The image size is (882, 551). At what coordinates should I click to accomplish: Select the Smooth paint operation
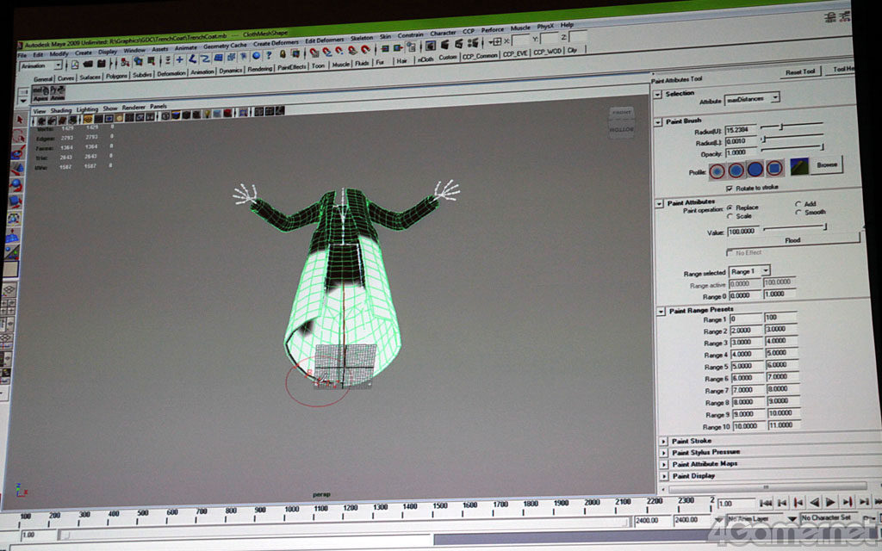point(798,213)
